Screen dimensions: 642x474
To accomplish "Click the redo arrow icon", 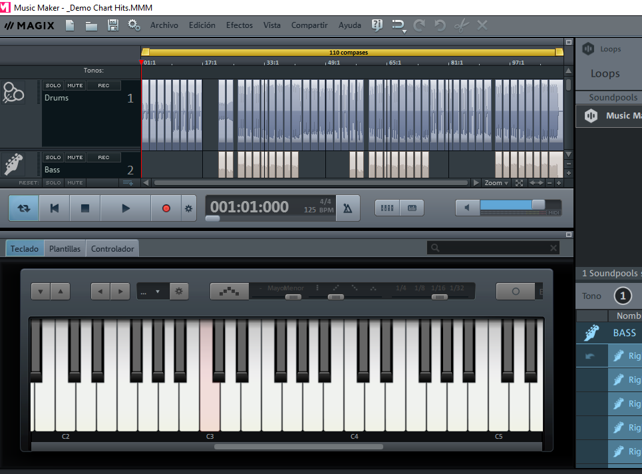I will click(x=419, y=25).
